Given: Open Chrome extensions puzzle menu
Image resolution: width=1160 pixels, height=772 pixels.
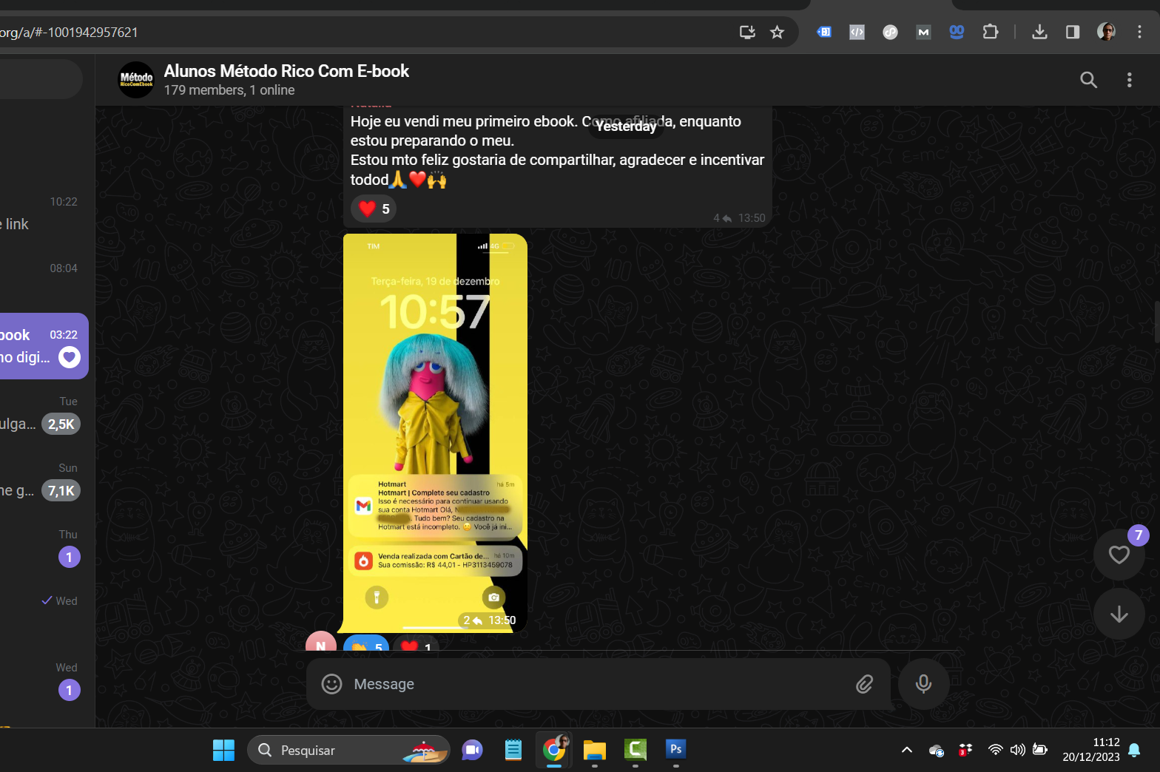Looking at the screenshot, I should (990, 32).
